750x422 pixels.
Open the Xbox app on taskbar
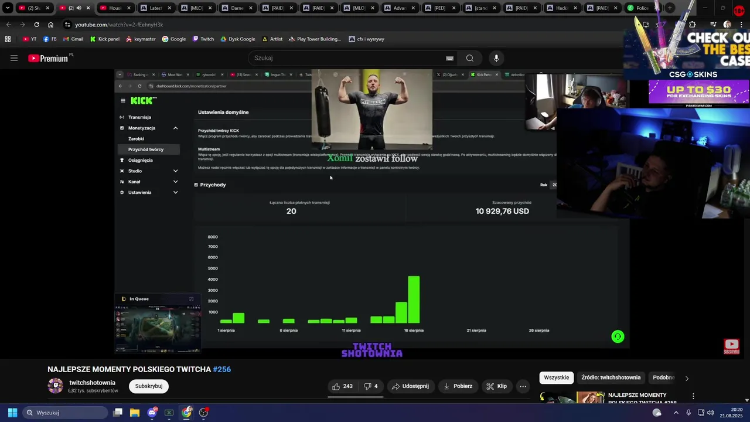(x=169, y=413)
